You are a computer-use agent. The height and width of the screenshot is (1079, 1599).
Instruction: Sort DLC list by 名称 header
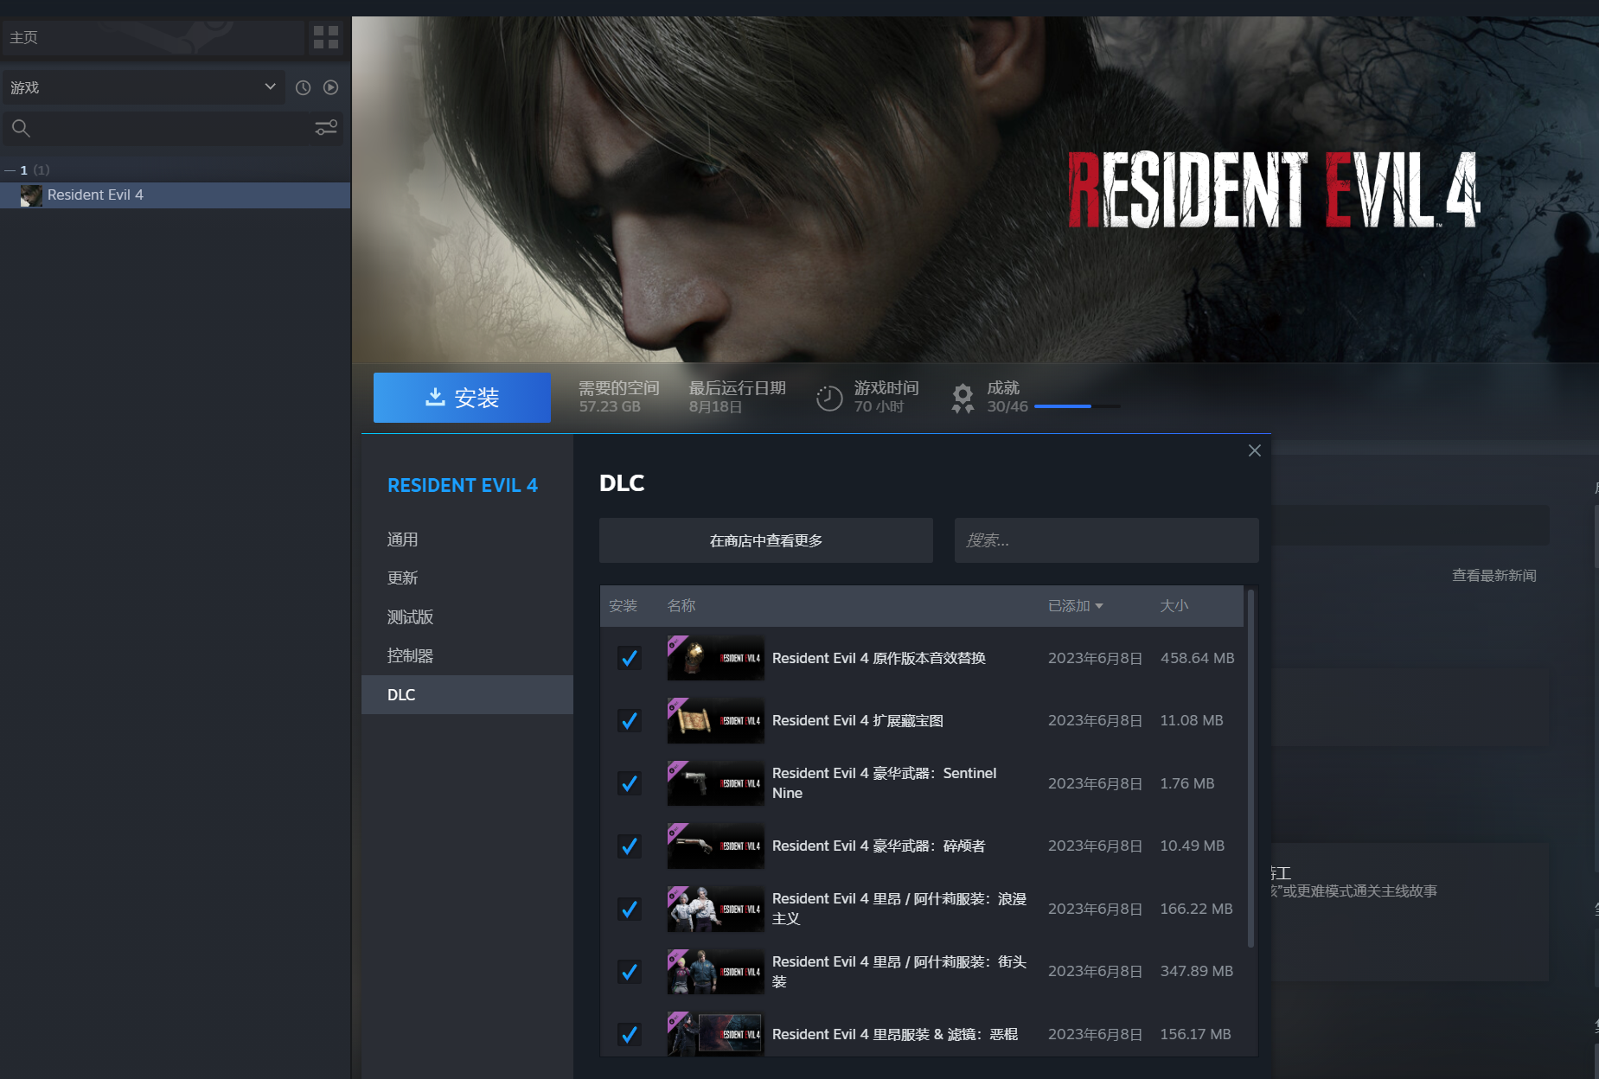681,606
